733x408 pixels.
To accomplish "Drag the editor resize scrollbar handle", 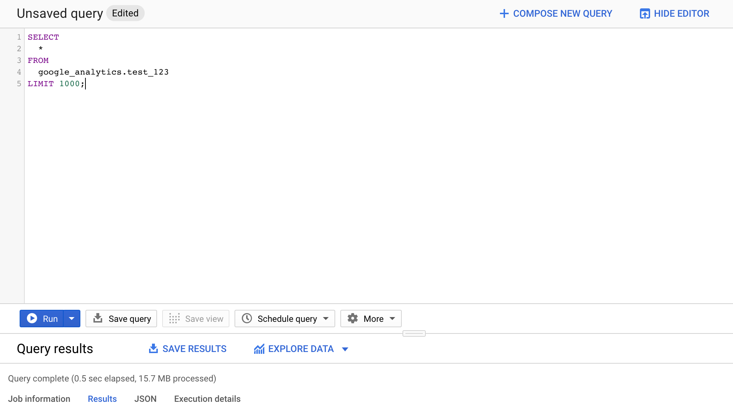I will [x=414, y=333].
